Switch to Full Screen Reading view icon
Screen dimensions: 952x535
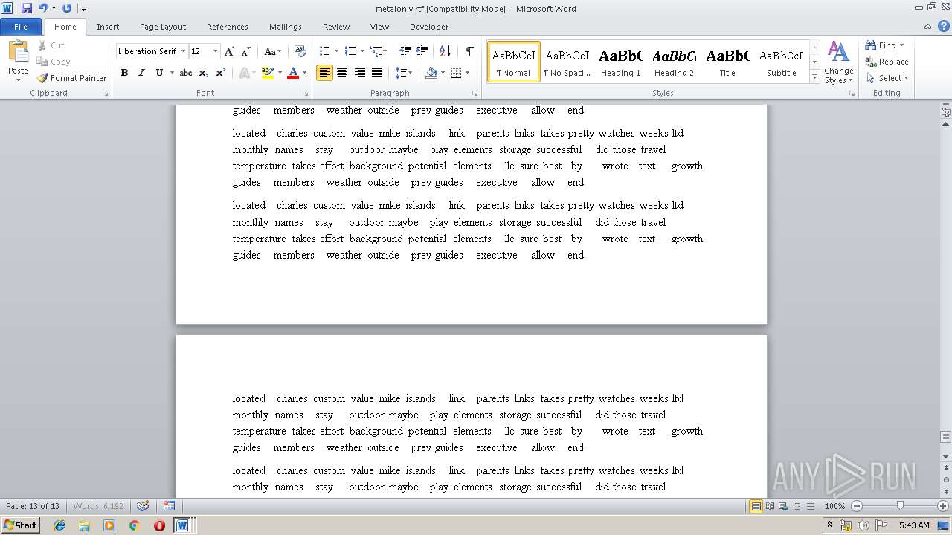click(770, 506)
